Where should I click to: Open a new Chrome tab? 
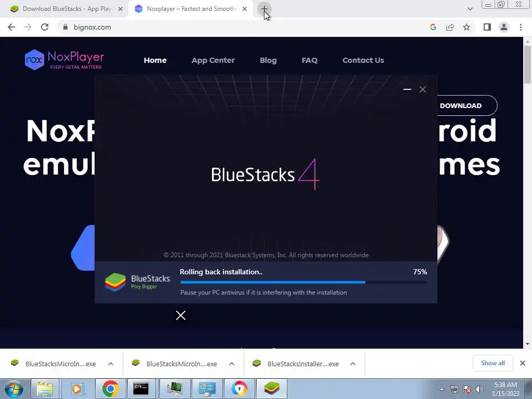[x=264, y=9]
